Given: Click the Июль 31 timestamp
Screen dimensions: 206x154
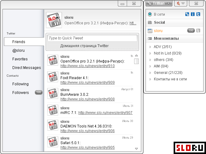Looking at the screenshot, I should [128, 106].
